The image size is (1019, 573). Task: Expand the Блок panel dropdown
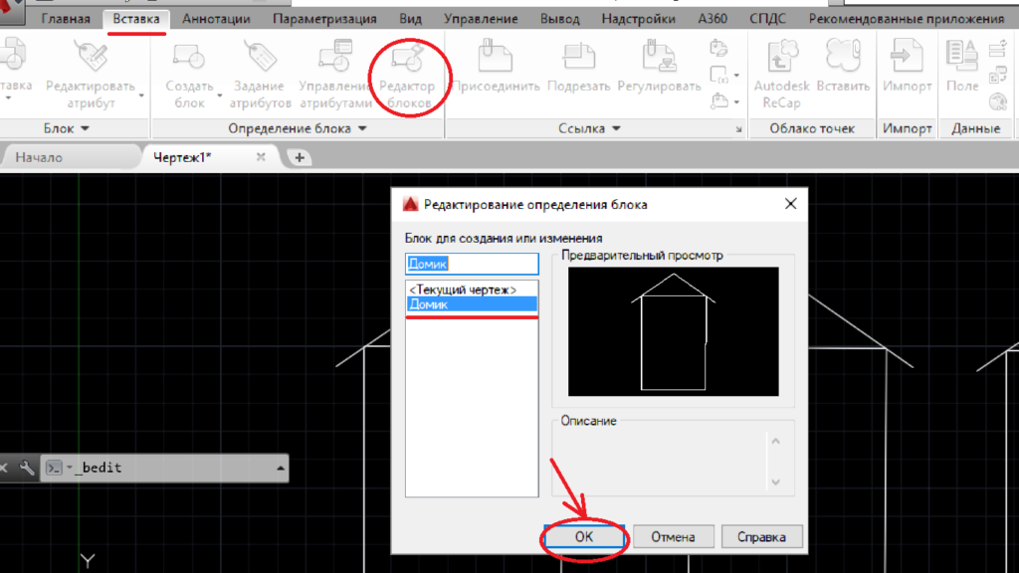click(x=85, y=129)
